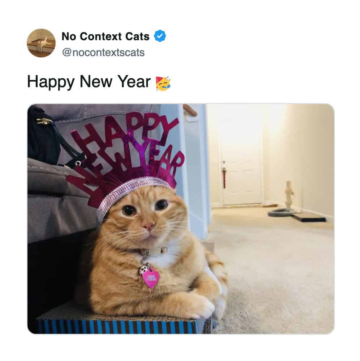Select the Happy New Year tweet text
The width and height of the screenshot is (360, 361).
click(89, 82)
